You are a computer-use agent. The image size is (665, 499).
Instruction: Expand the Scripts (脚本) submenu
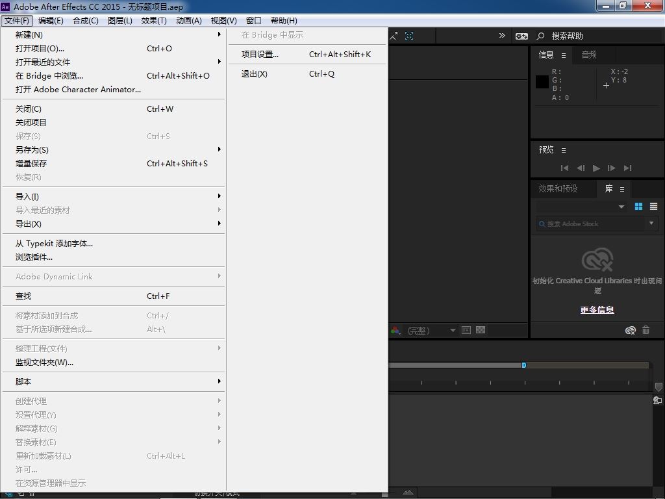[114, 382]
